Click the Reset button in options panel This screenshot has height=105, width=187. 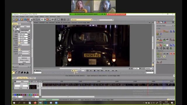tap(24, 62)
